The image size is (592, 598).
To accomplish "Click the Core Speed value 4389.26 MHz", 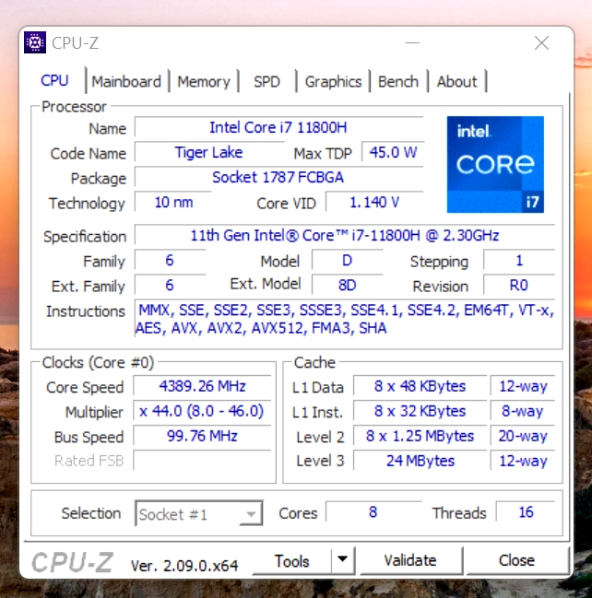I will [x=202, y=386].
